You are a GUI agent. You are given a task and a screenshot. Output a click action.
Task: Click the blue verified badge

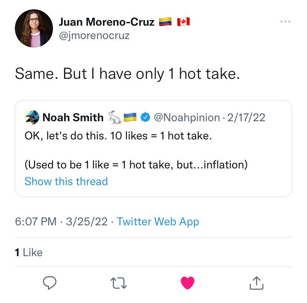pyautogui.click(x=146, y=117)
